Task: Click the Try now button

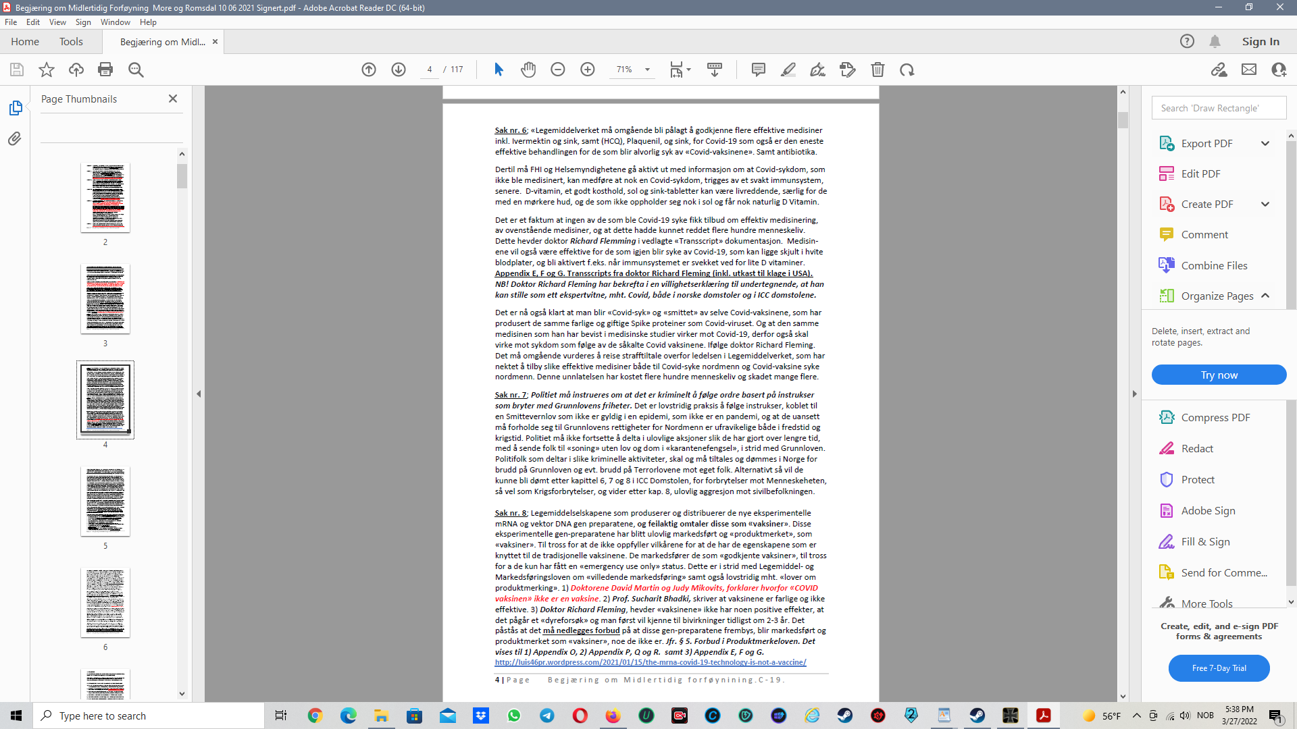Action: [x=1219, y=375]
